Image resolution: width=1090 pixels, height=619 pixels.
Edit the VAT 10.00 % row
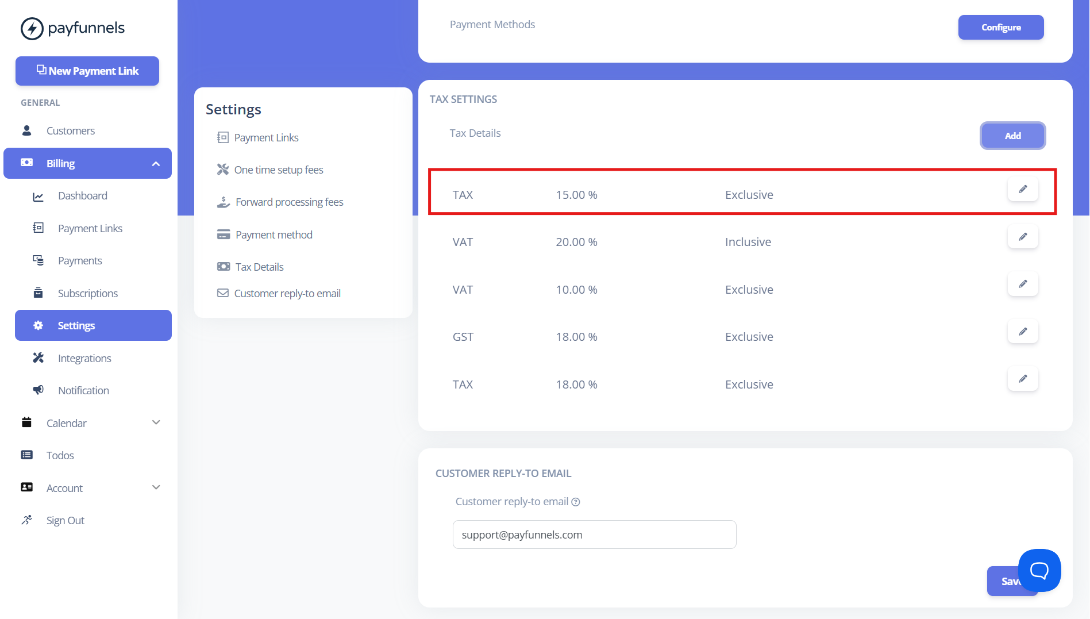coord(1023,284)
